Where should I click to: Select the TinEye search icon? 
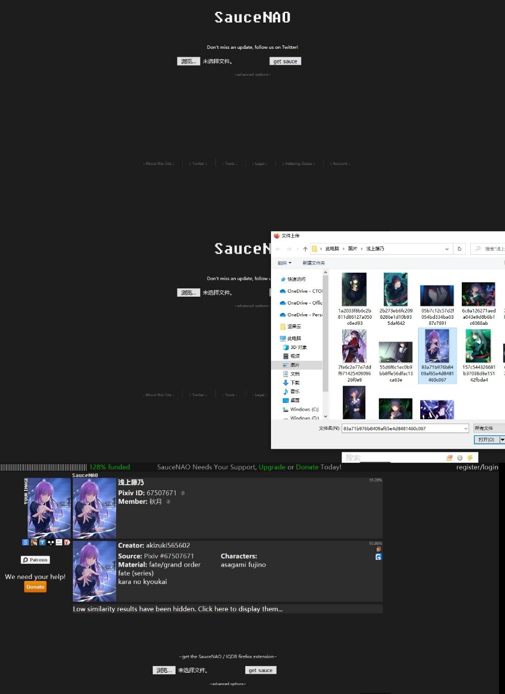coord(43,542)
